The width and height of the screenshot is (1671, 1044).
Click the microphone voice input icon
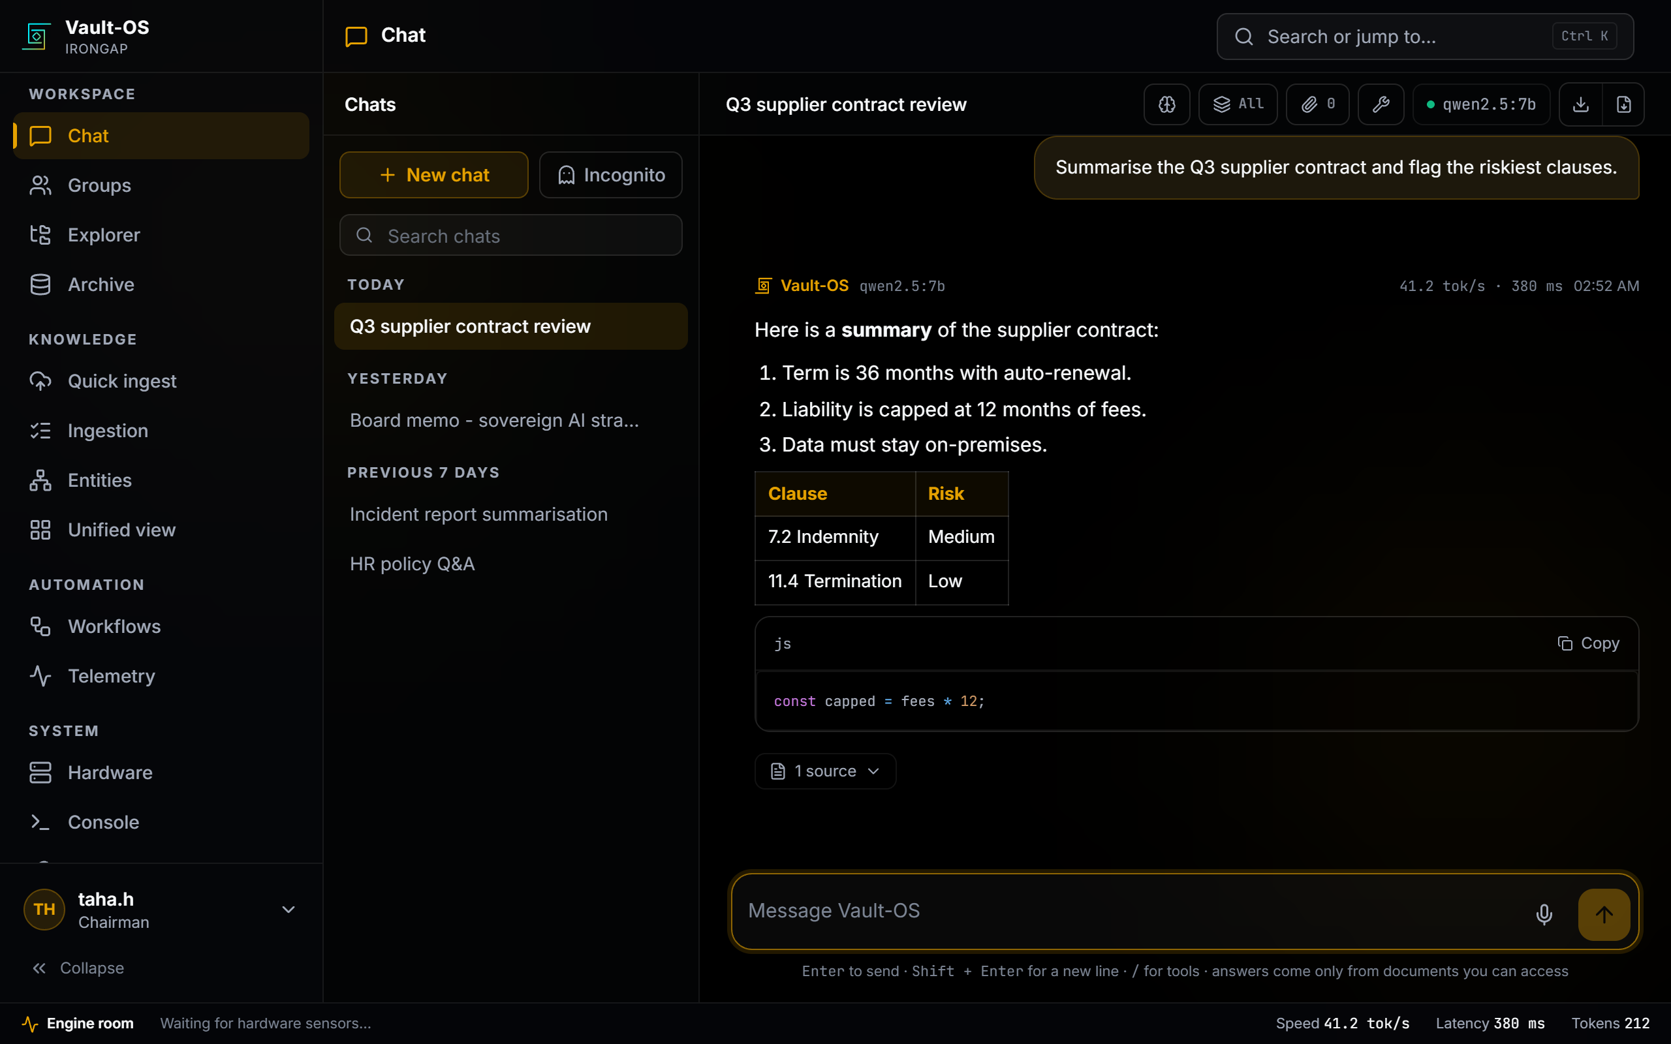1544,913
